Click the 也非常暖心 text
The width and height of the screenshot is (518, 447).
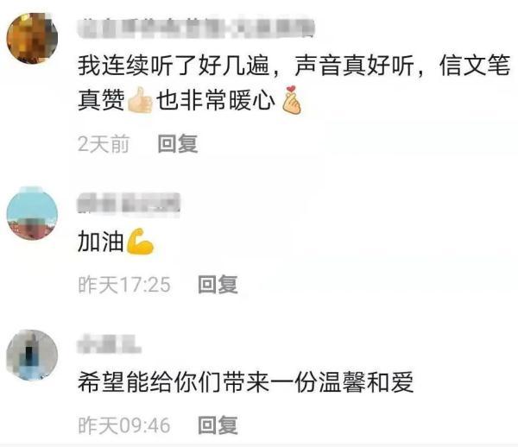(215, 100)
